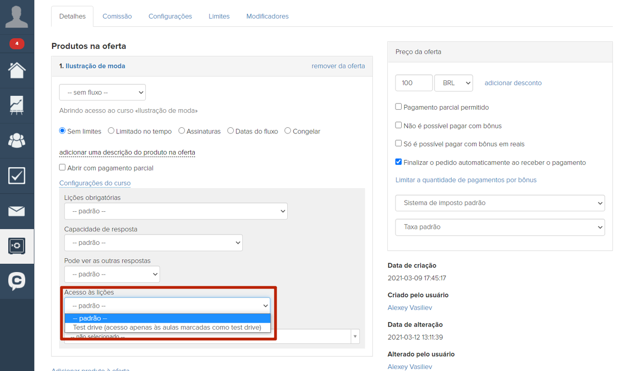Go to the home icon in sidebar
The width and height of the screenshot is (618, 371).
tap(17, 70)
